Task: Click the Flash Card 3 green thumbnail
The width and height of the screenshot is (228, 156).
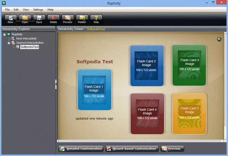Action: 190,65
